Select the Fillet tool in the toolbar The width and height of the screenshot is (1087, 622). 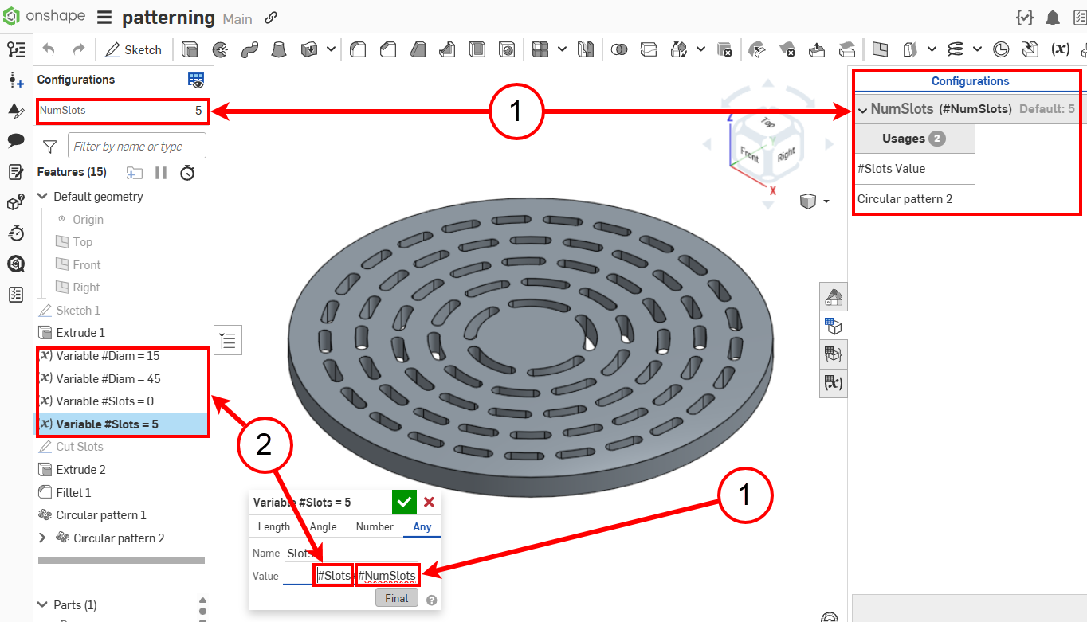[x=358, y=49]
